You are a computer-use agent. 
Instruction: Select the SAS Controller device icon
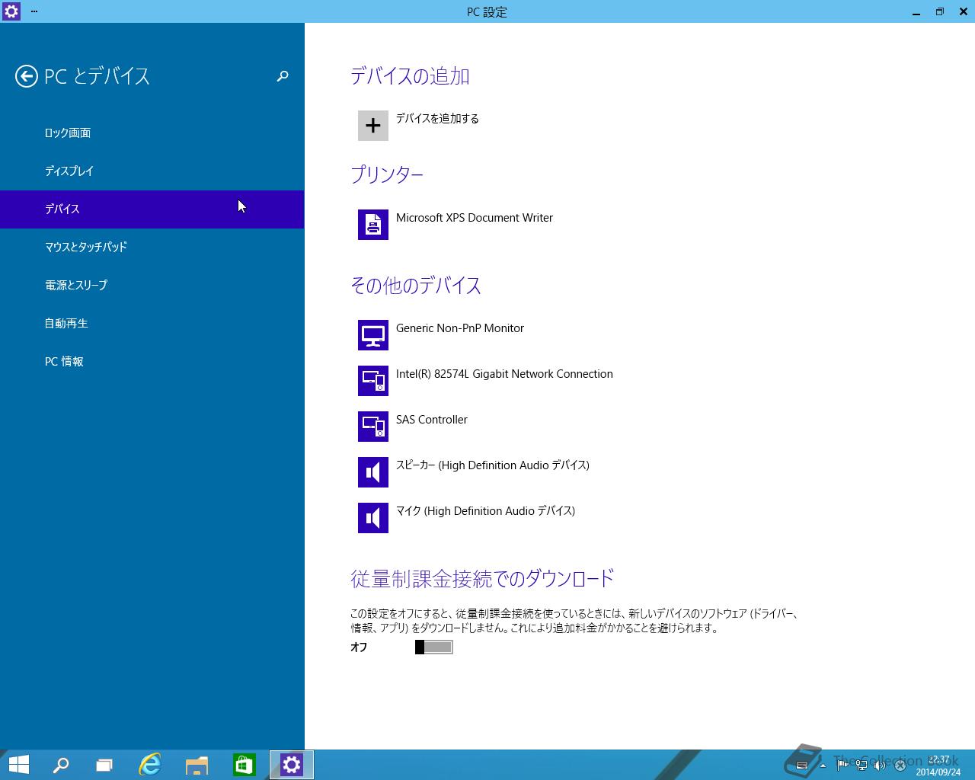(x=373, y=427)
